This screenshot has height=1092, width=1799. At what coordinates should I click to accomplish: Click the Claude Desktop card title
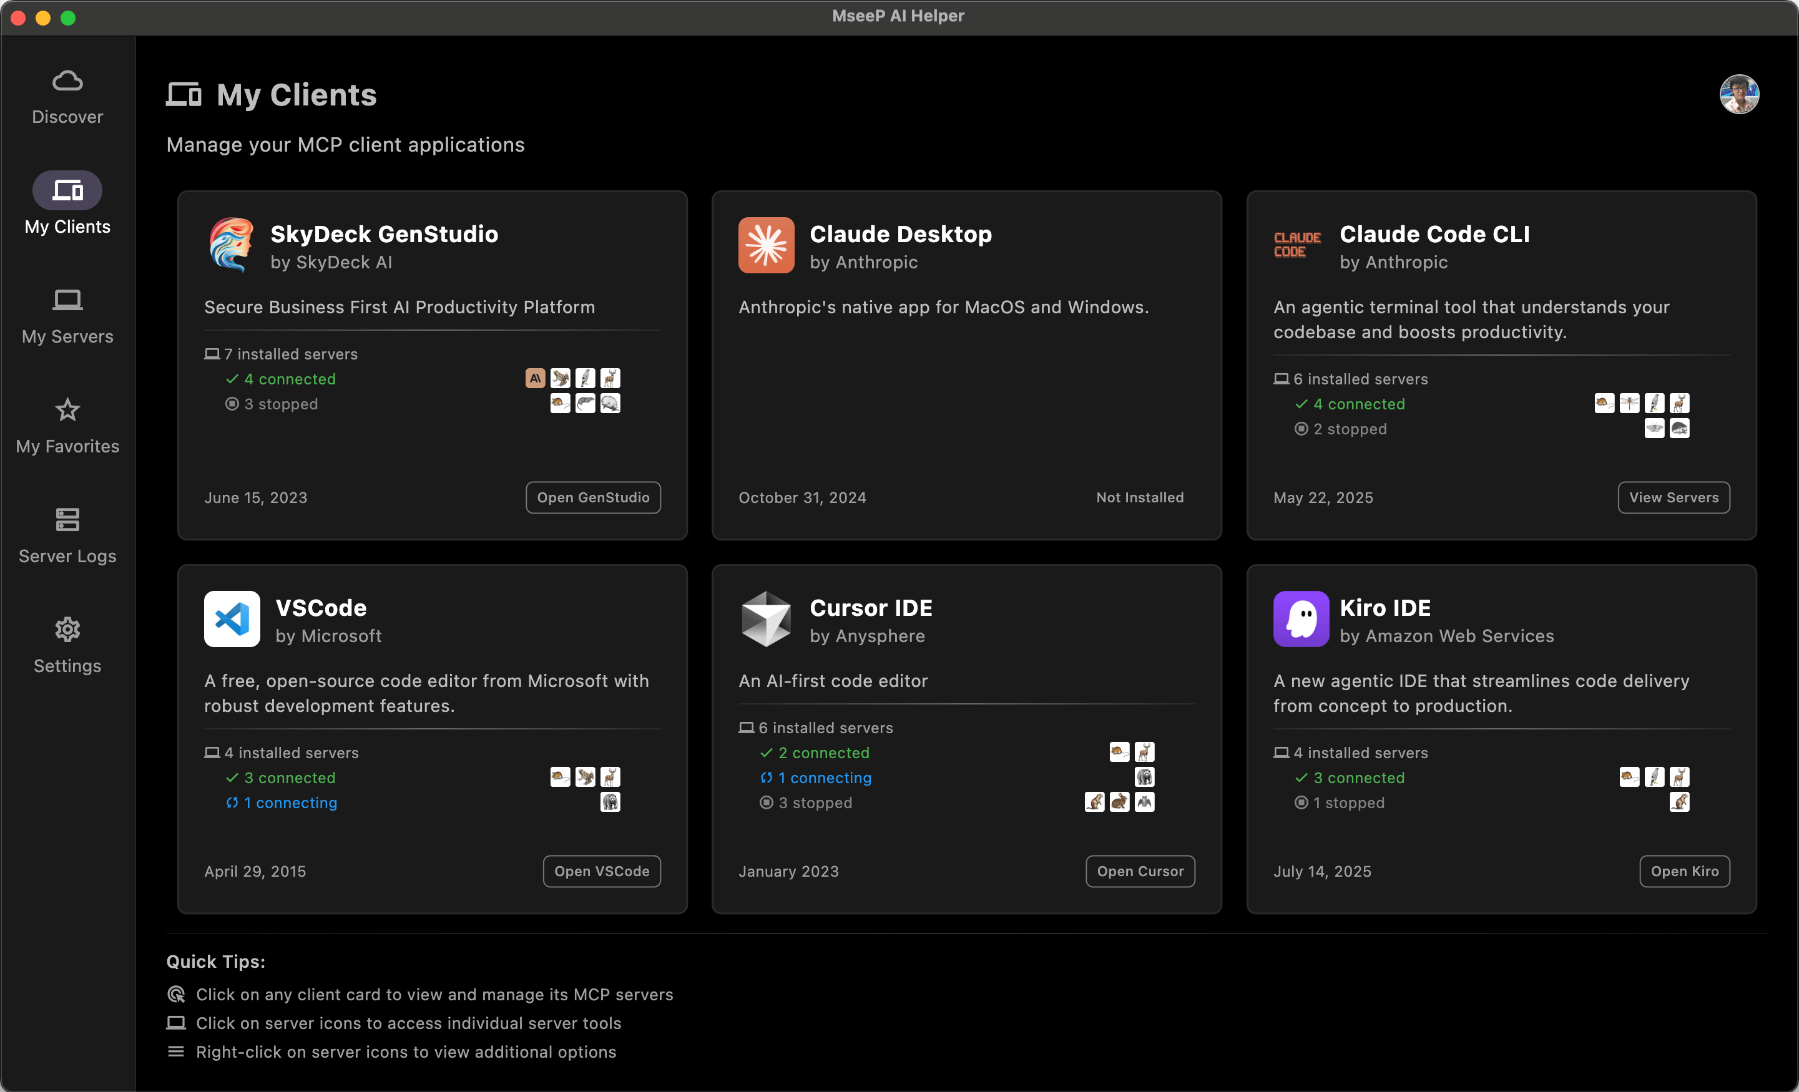900,233
